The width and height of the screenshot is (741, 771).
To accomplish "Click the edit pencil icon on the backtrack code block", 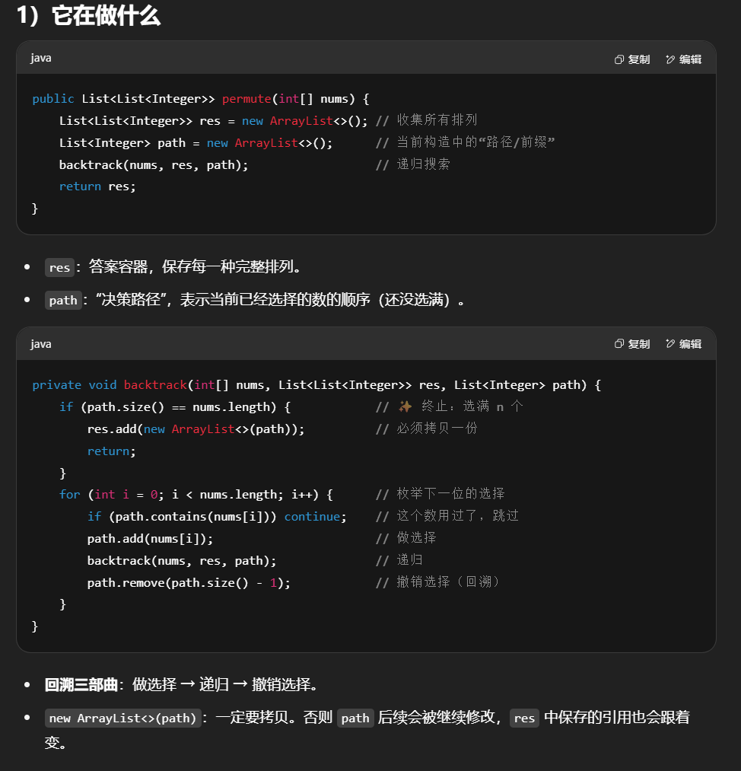I will (670, 344).
